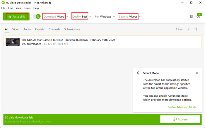Click the Smart Mode sliders icon
Image resolution: width=205 pixels, height=128 pixels.
pos(138,73)
